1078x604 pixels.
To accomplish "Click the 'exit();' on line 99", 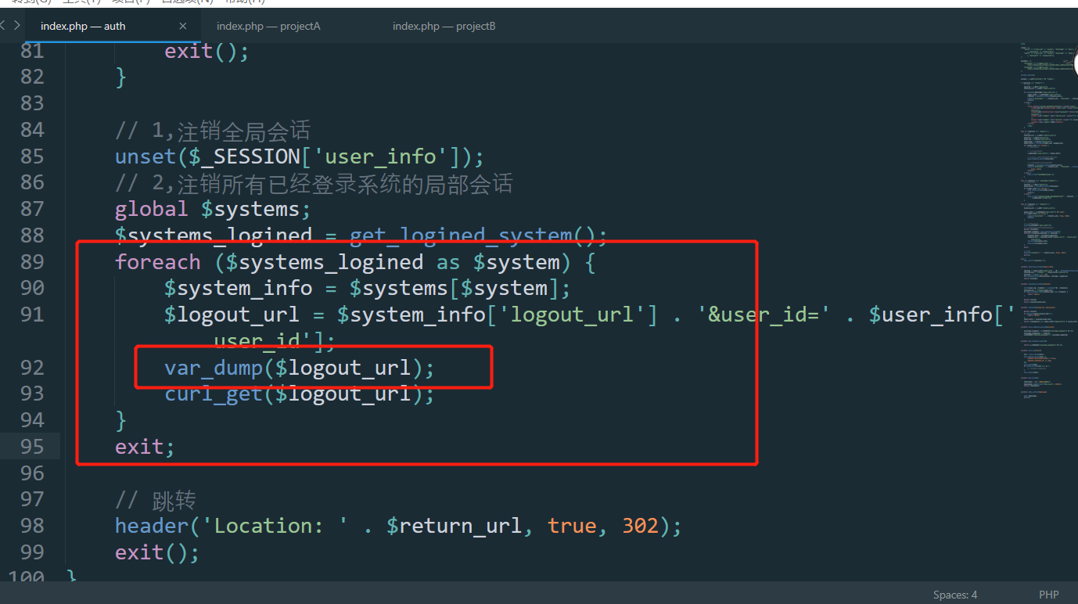I will click(x=157, y=552).
